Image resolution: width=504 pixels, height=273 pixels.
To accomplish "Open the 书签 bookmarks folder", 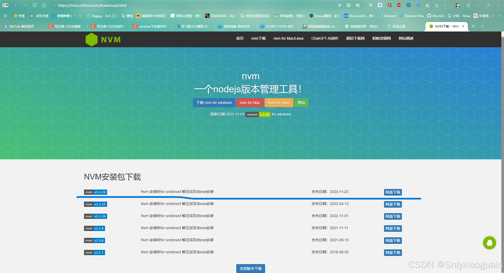I will (19, 16).
